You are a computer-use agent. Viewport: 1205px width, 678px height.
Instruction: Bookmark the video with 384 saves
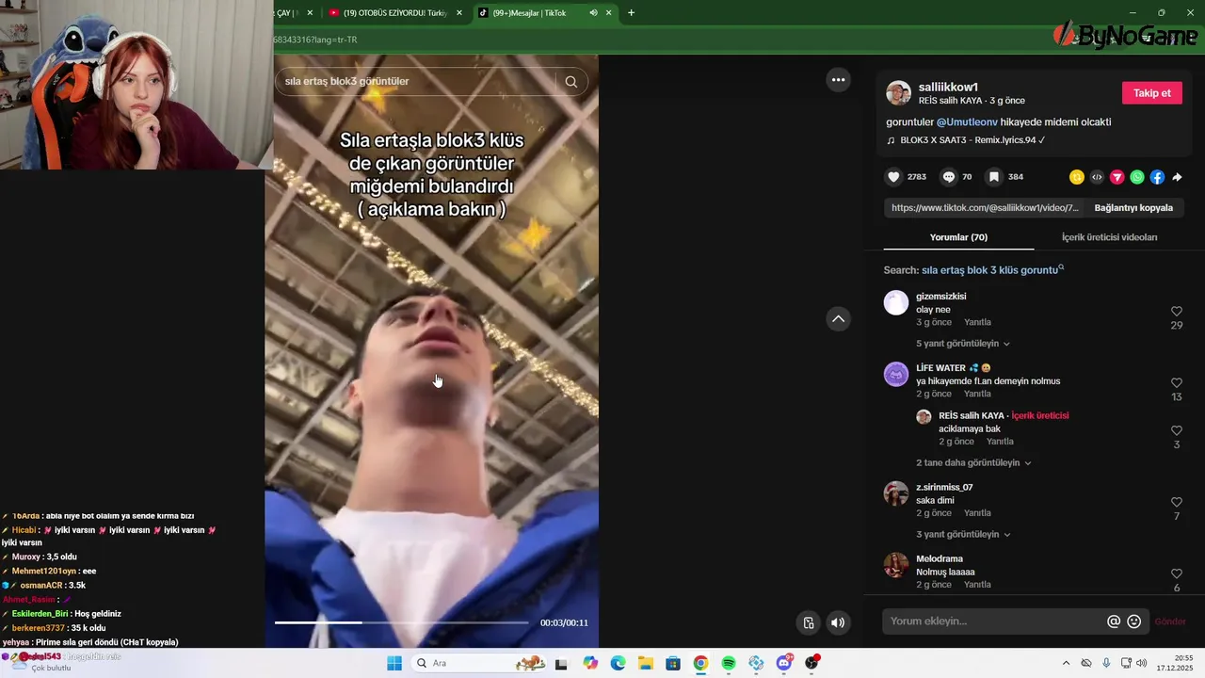coord(993,177)
